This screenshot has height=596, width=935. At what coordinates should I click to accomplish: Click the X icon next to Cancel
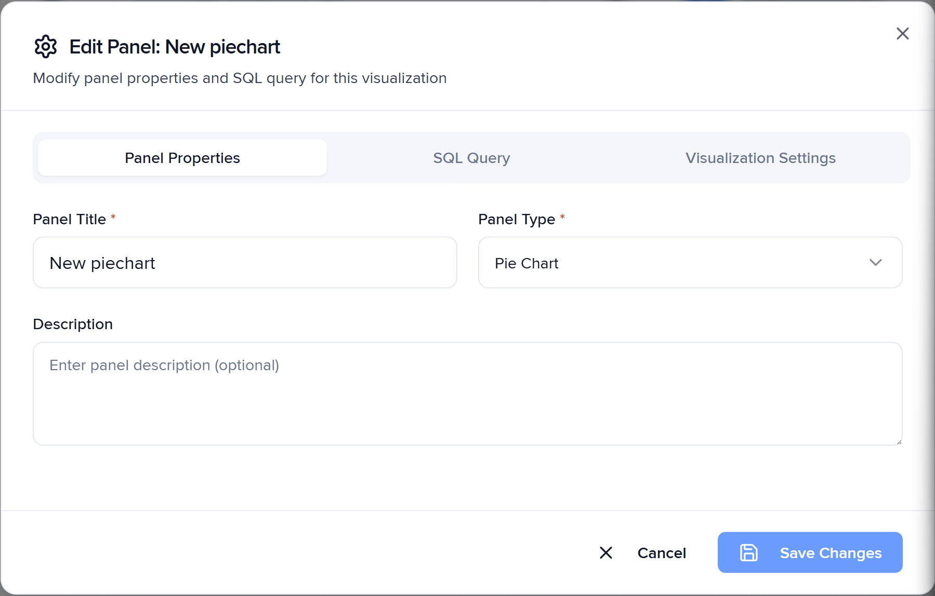pos(606,552)
